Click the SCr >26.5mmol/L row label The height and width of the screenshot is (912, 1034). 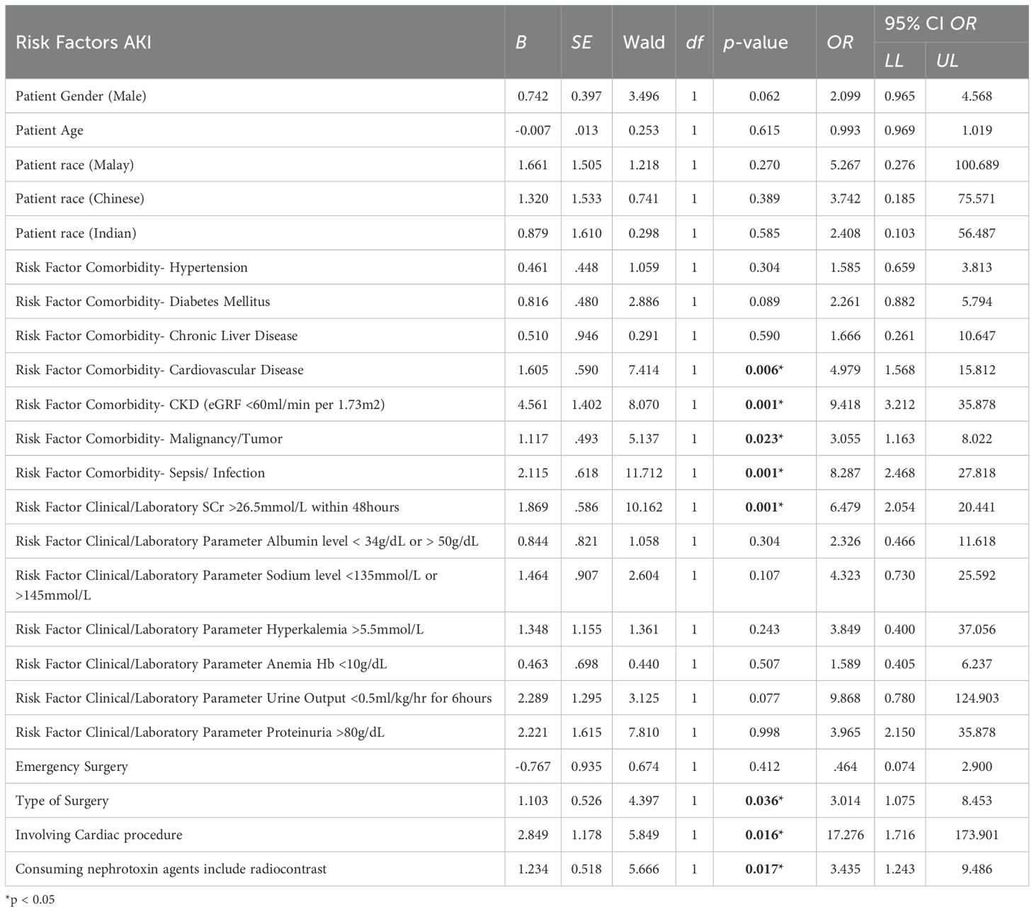[208, 507]
